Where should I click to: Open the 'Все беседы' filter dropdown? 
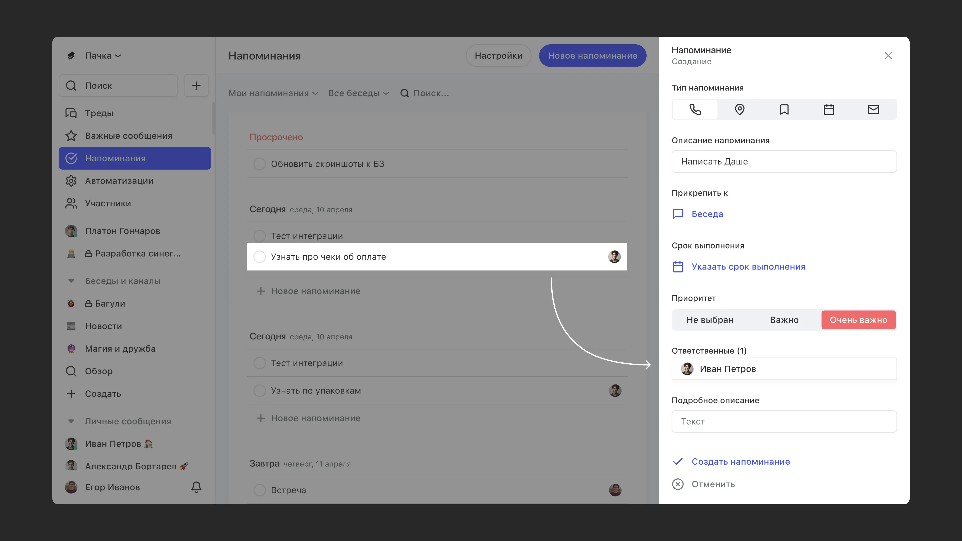point(358,93)
